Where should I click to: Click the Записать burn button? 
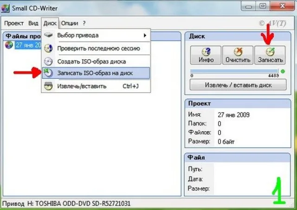pyautogui.click(x=270, y=55)
